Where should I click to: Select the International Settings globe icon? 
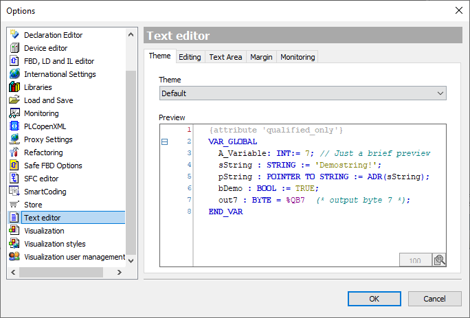pyautogui.click(x=14, y=74)
